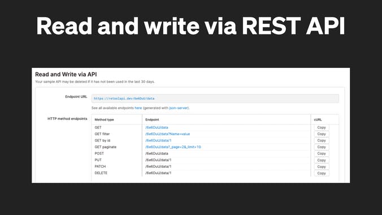Copy cURL for the POST row
The image size is (382, 215).
(322, 153)
